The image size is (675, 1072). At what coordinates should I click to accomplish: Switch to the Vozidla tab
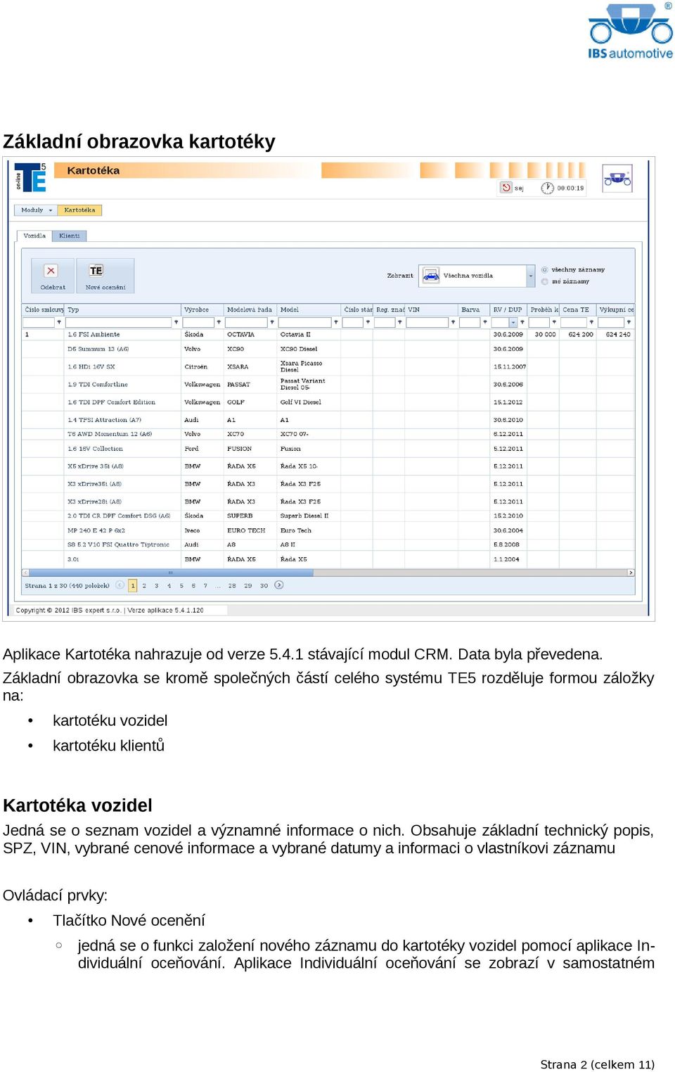point(34,236)
